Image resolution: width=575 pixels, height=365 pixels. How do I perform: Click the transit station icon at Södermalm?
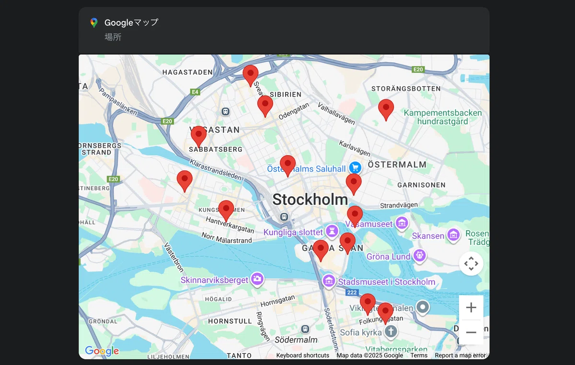[305, 329]
